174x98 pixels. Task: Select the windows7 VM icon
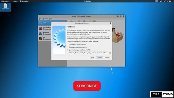[41, 33]
